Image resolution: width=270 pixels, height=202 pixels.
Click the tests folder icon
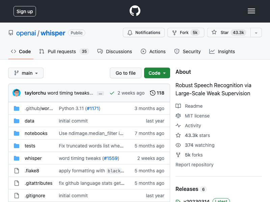[x=17, y=146]
